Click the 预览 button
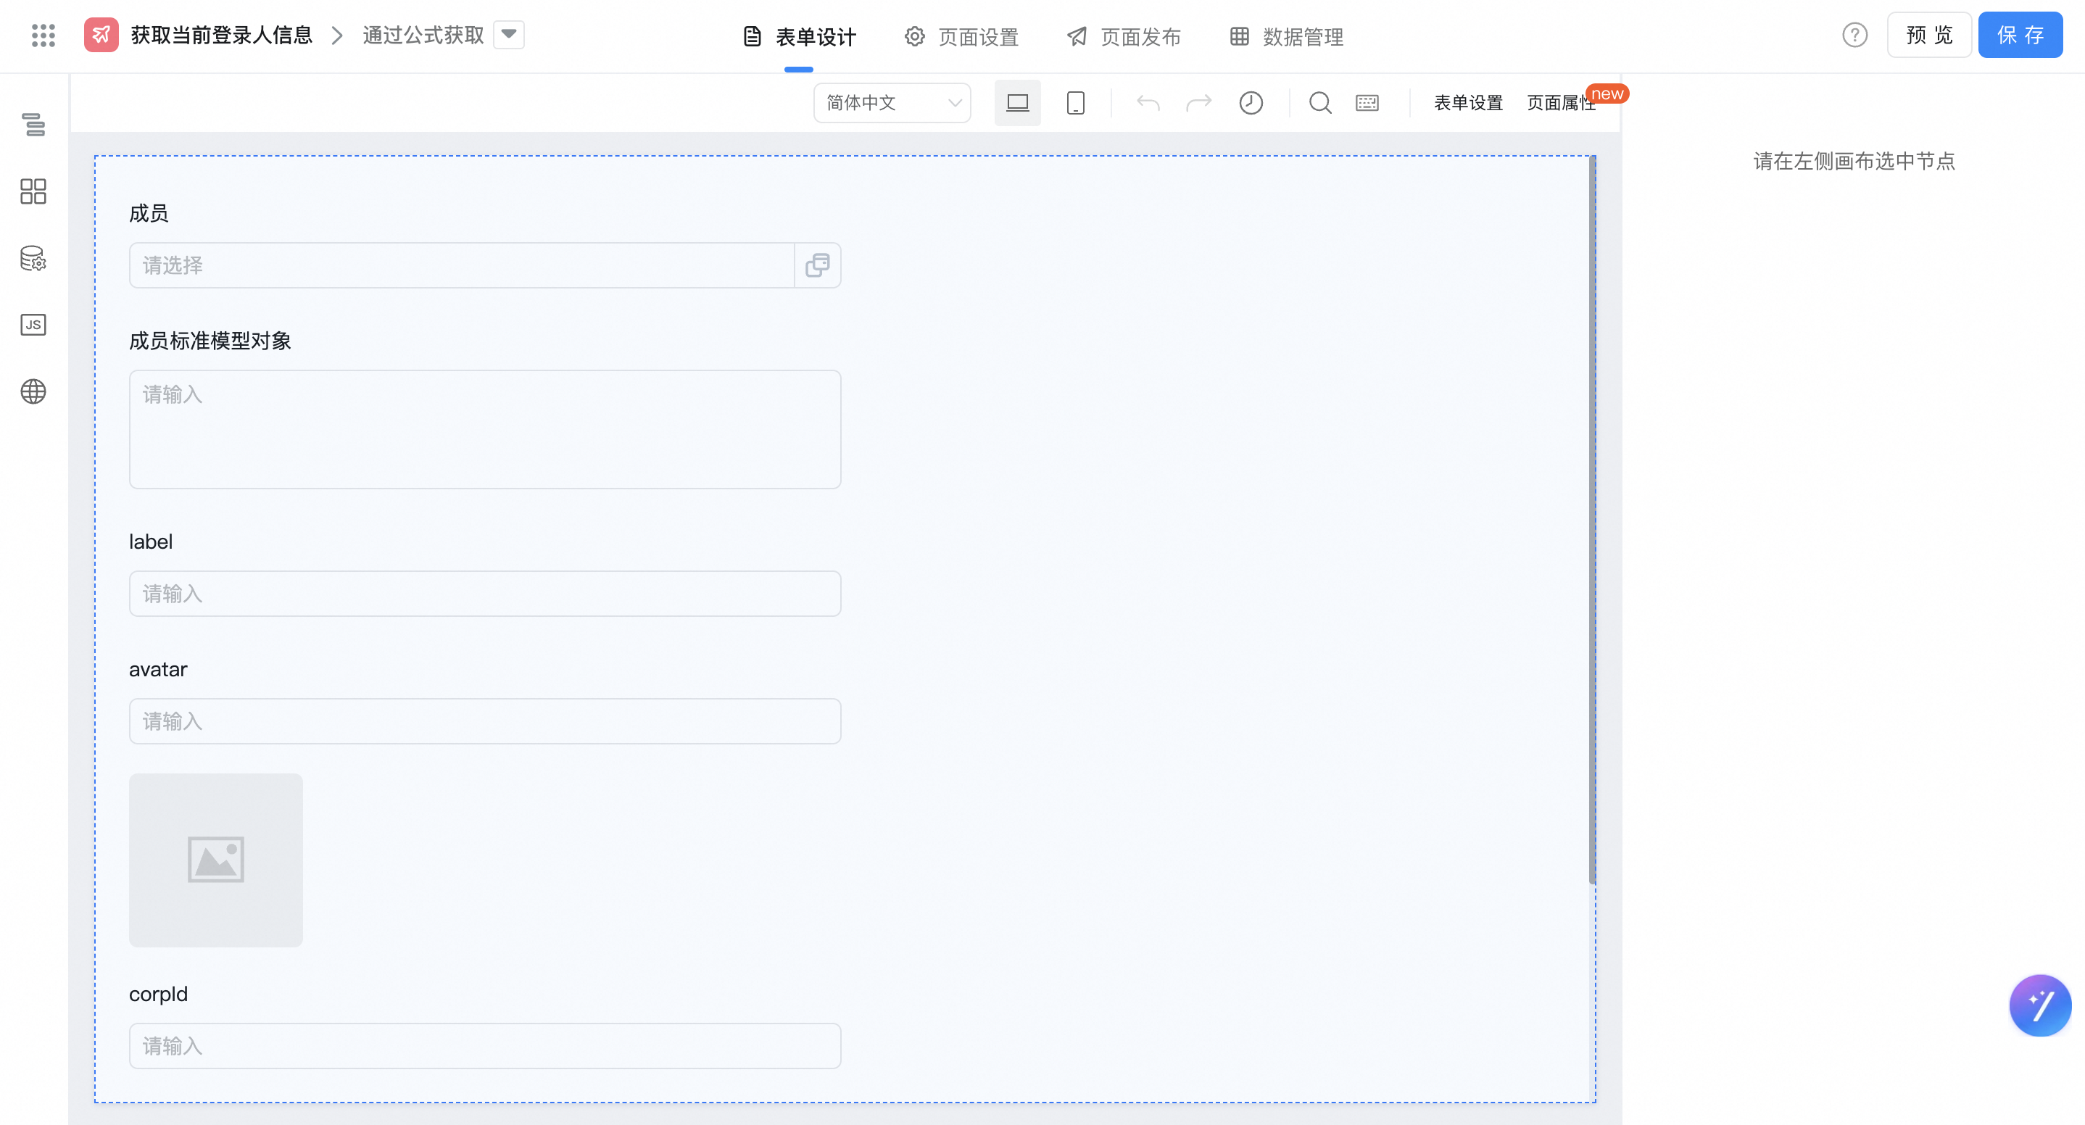The height and width of the screenshot is (1125, 2085). (1930, 35)
